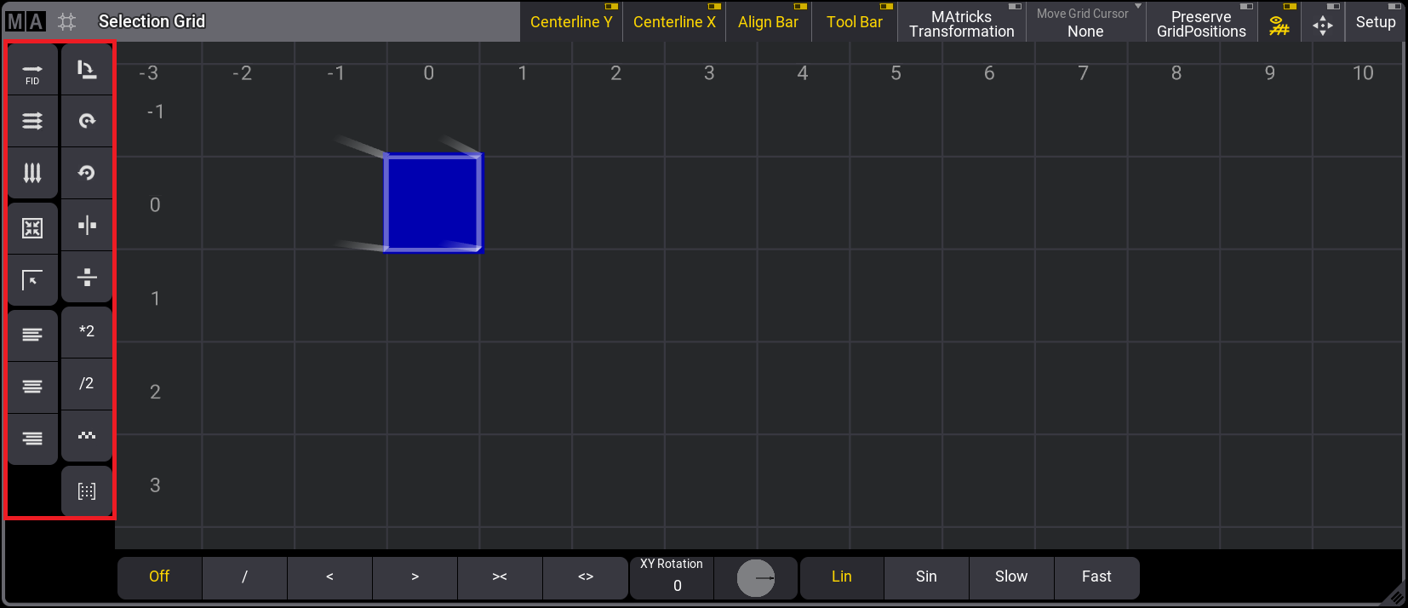Open the Move Grid Cursor dropdown
The image size is (1408, 608).
point(1085,23)
